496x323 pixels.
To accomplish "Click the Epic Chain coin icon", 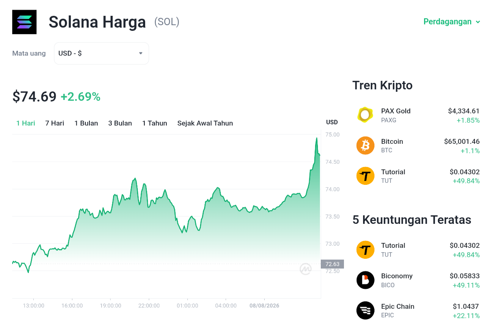I will [x=365, y=310].
